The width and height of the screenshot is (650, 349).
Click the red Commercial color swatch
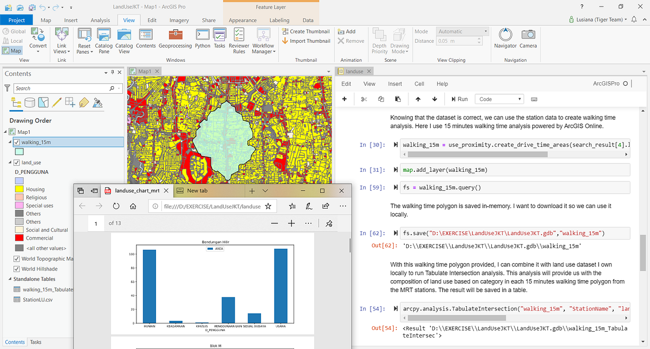click(x=19, y=237)
